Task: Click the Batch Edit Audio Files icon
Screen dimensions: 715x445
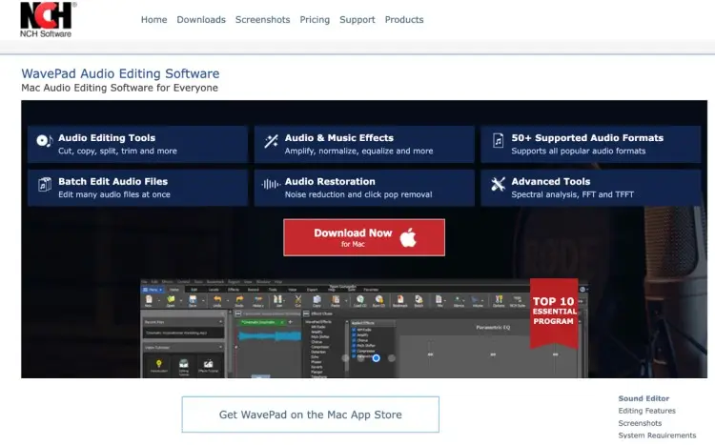Action: [44, 184]
